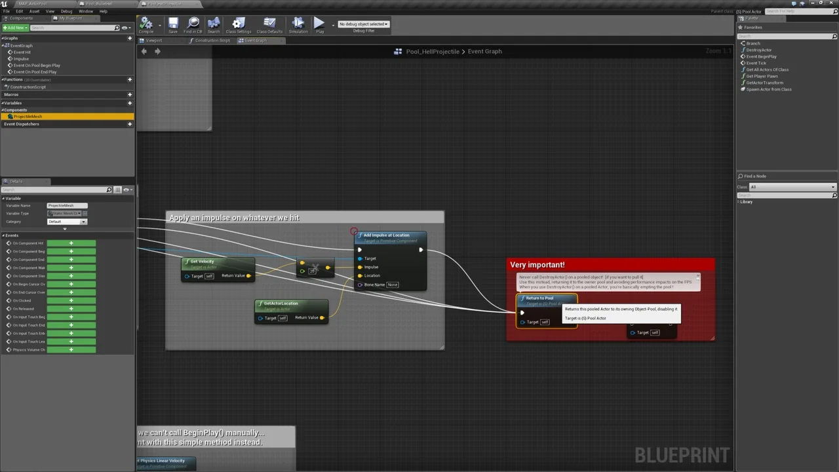Save the blueprint with the Save icon
Screen dimensions: 839x472
pyautogui.click(x=172, y=24)
